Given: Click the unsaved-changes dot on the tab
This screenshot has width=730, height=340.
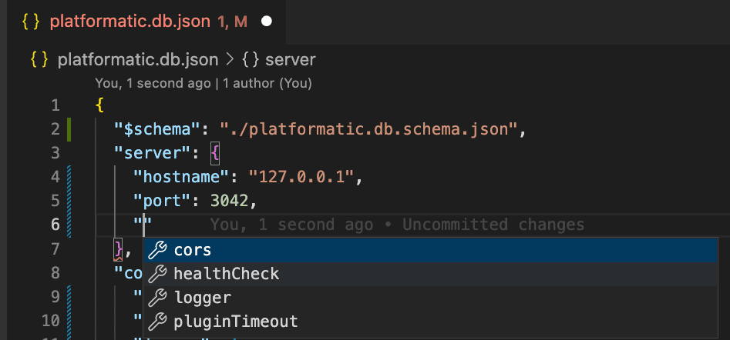Looking at the screenshot, I should tap(267, 22).
